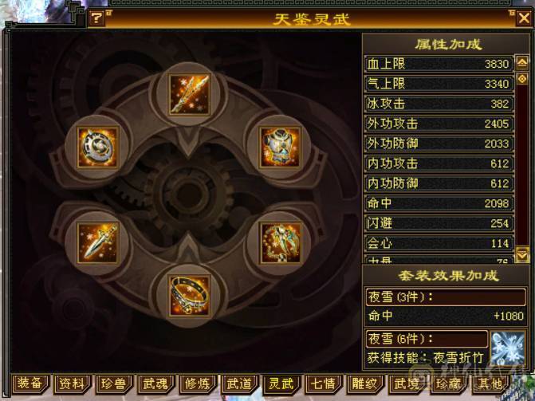
Task: Select the round shield slot icon
Action: click(x=98, y=147)
